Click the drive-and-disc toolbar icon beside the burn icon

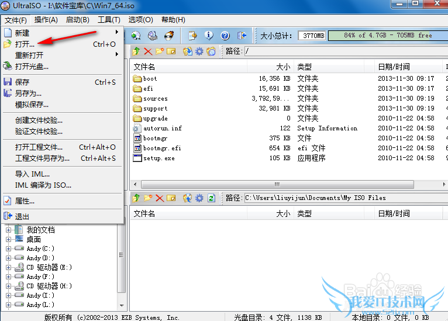tap(153, 36)
